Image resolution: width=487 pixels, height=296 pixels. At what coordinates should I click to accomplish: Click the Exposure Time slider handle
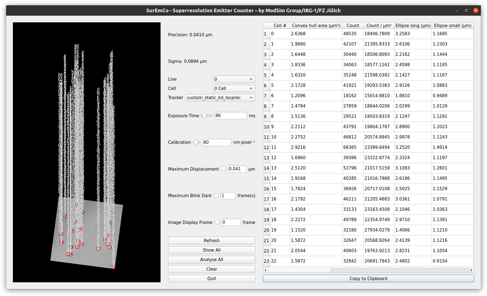point(204,116)
